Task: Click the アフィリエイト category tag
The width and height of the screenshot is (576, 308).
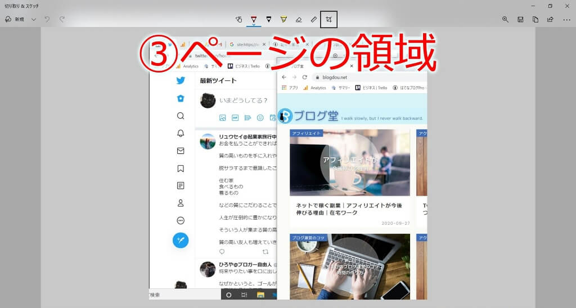Action: (x=307, y=133)
